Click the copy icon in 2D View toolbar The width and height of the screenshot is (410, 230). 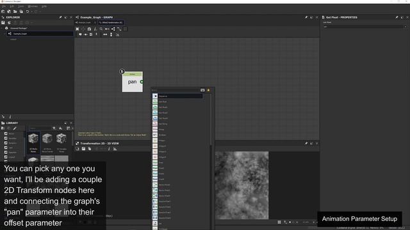(x=90, y=149)
